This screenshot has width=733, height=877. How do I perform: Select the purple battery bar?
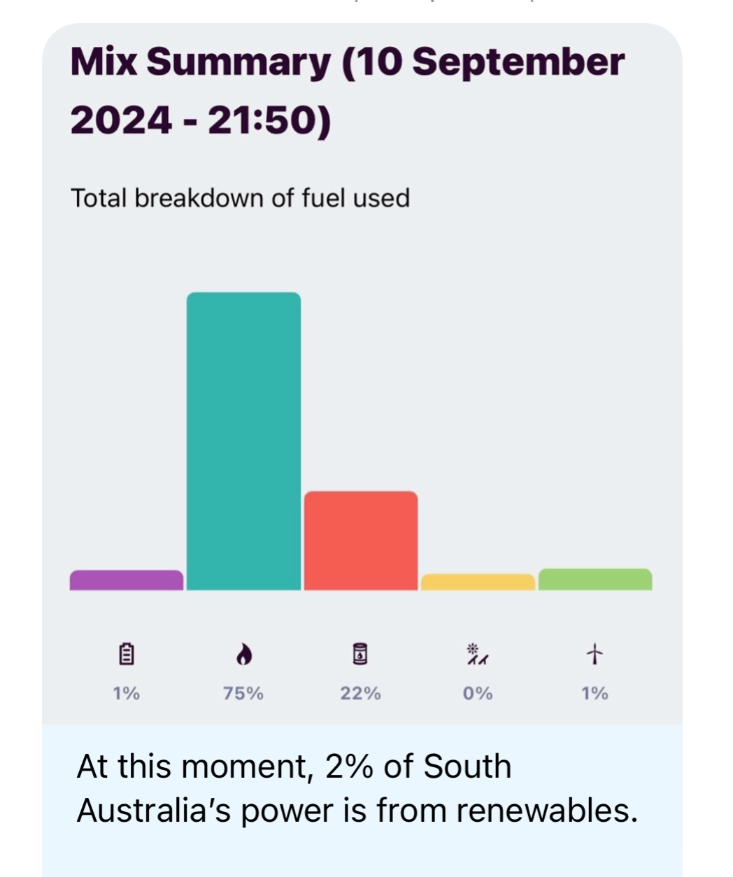pos(127,580)
